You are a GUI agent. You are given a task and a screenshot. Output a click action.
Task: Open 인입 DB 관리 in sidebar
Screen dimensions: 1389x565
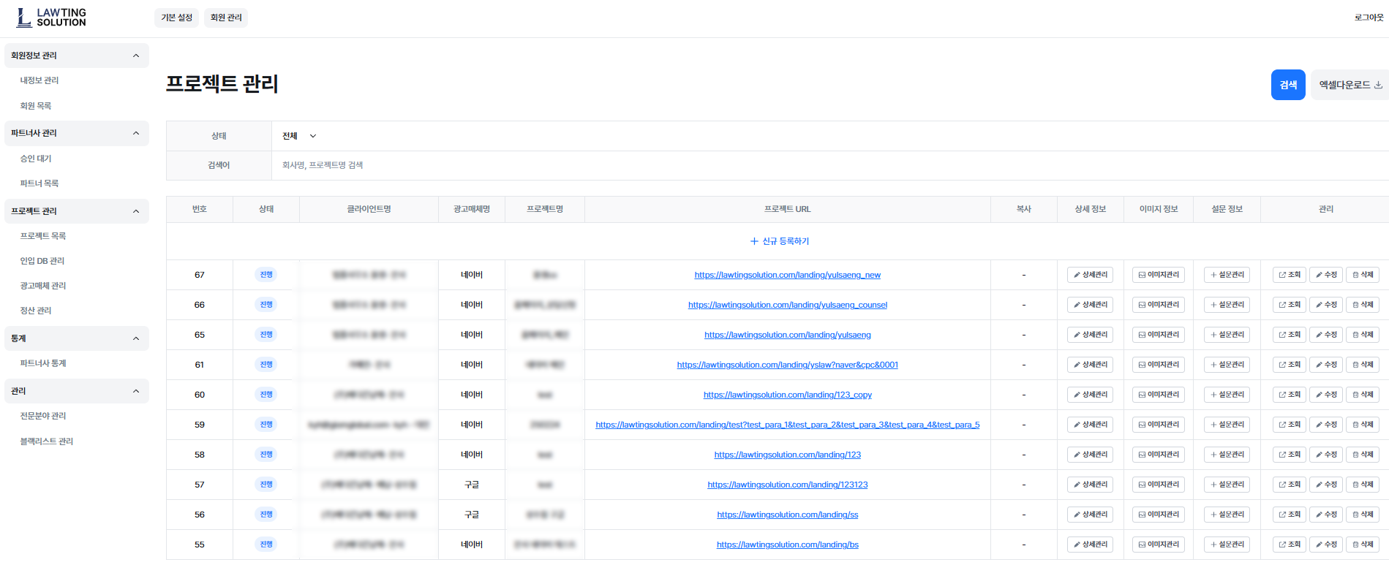(x=42, y=261)
